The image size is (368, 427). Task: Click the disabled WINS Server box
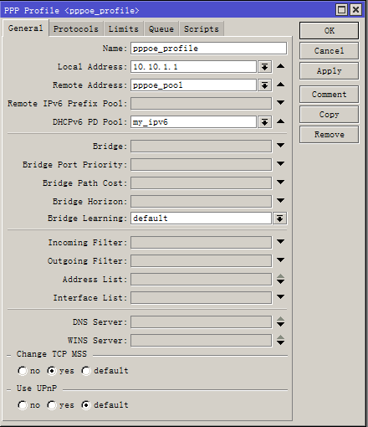(x=201, y=341)
